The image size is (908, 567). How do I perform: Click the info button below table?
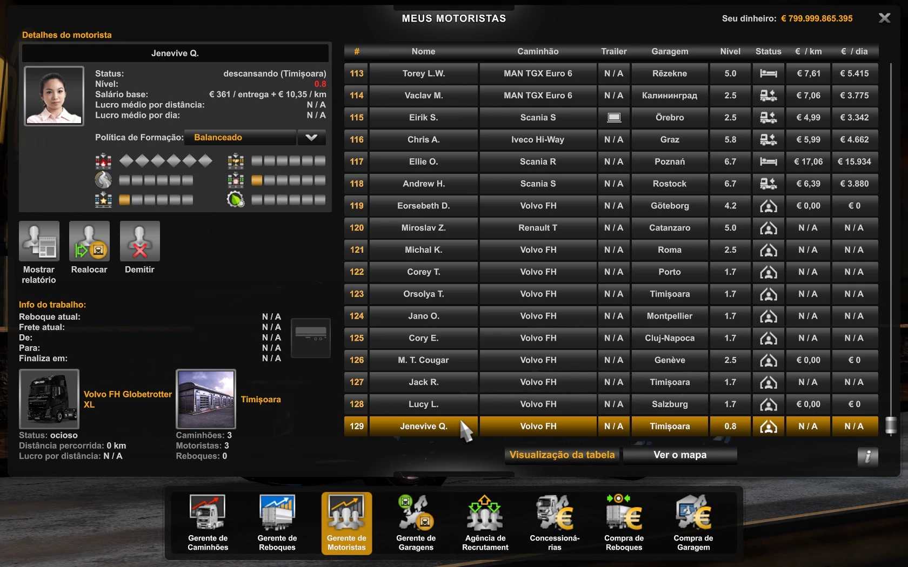pyautogui.click(x=867, y=456)
